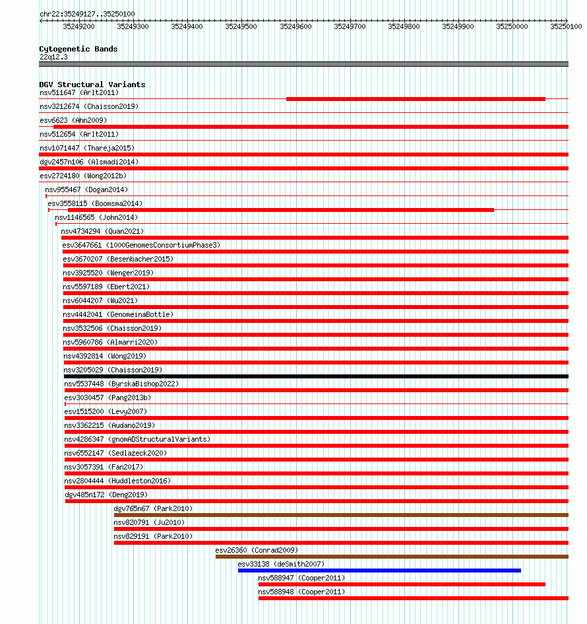Select nsv3532506 (Chaisson2019) label
Image resolution: width=587 pixels, height=624 pixels.
tap(112, 329)
